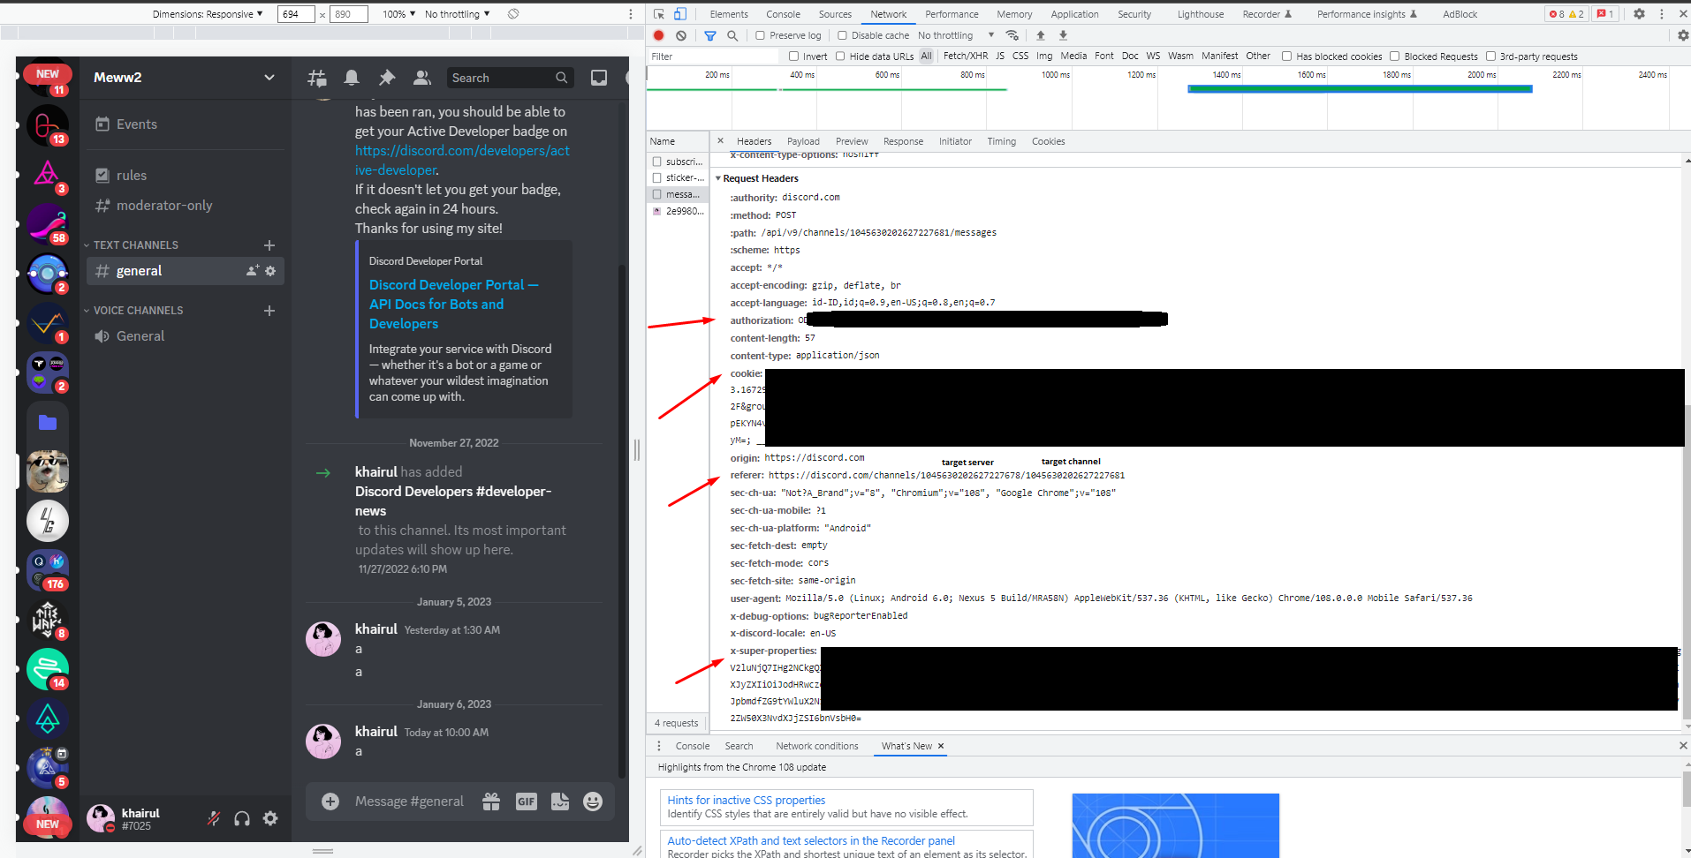The image size is (1691, 858).
Task: Open the threads browser in the channel header
Action: (316, 78)
